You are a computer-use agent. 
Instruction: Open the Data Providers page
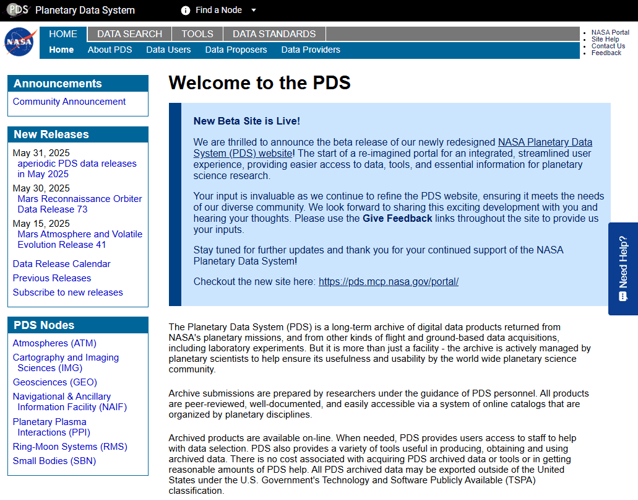(311, 50)
